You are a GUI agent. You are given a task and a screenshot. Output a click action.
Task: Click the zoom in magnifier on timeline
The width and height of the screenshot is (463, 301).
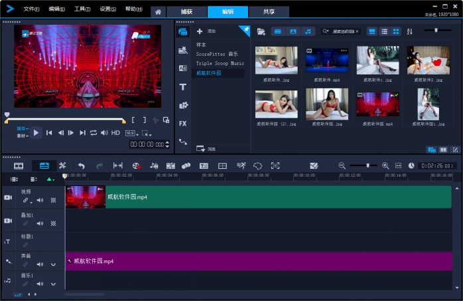click(x=385, y=165)
